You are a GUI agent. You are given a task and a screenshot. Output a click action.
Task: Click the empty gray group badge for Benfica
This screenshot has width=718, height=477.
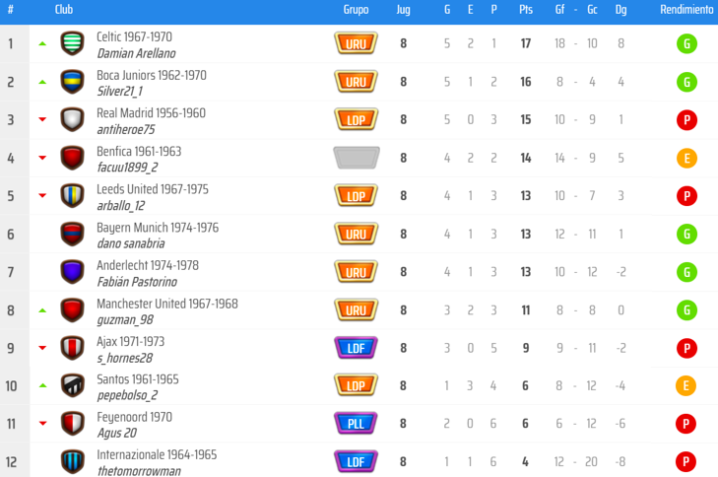pyautogui.click(x=356, y=158)
